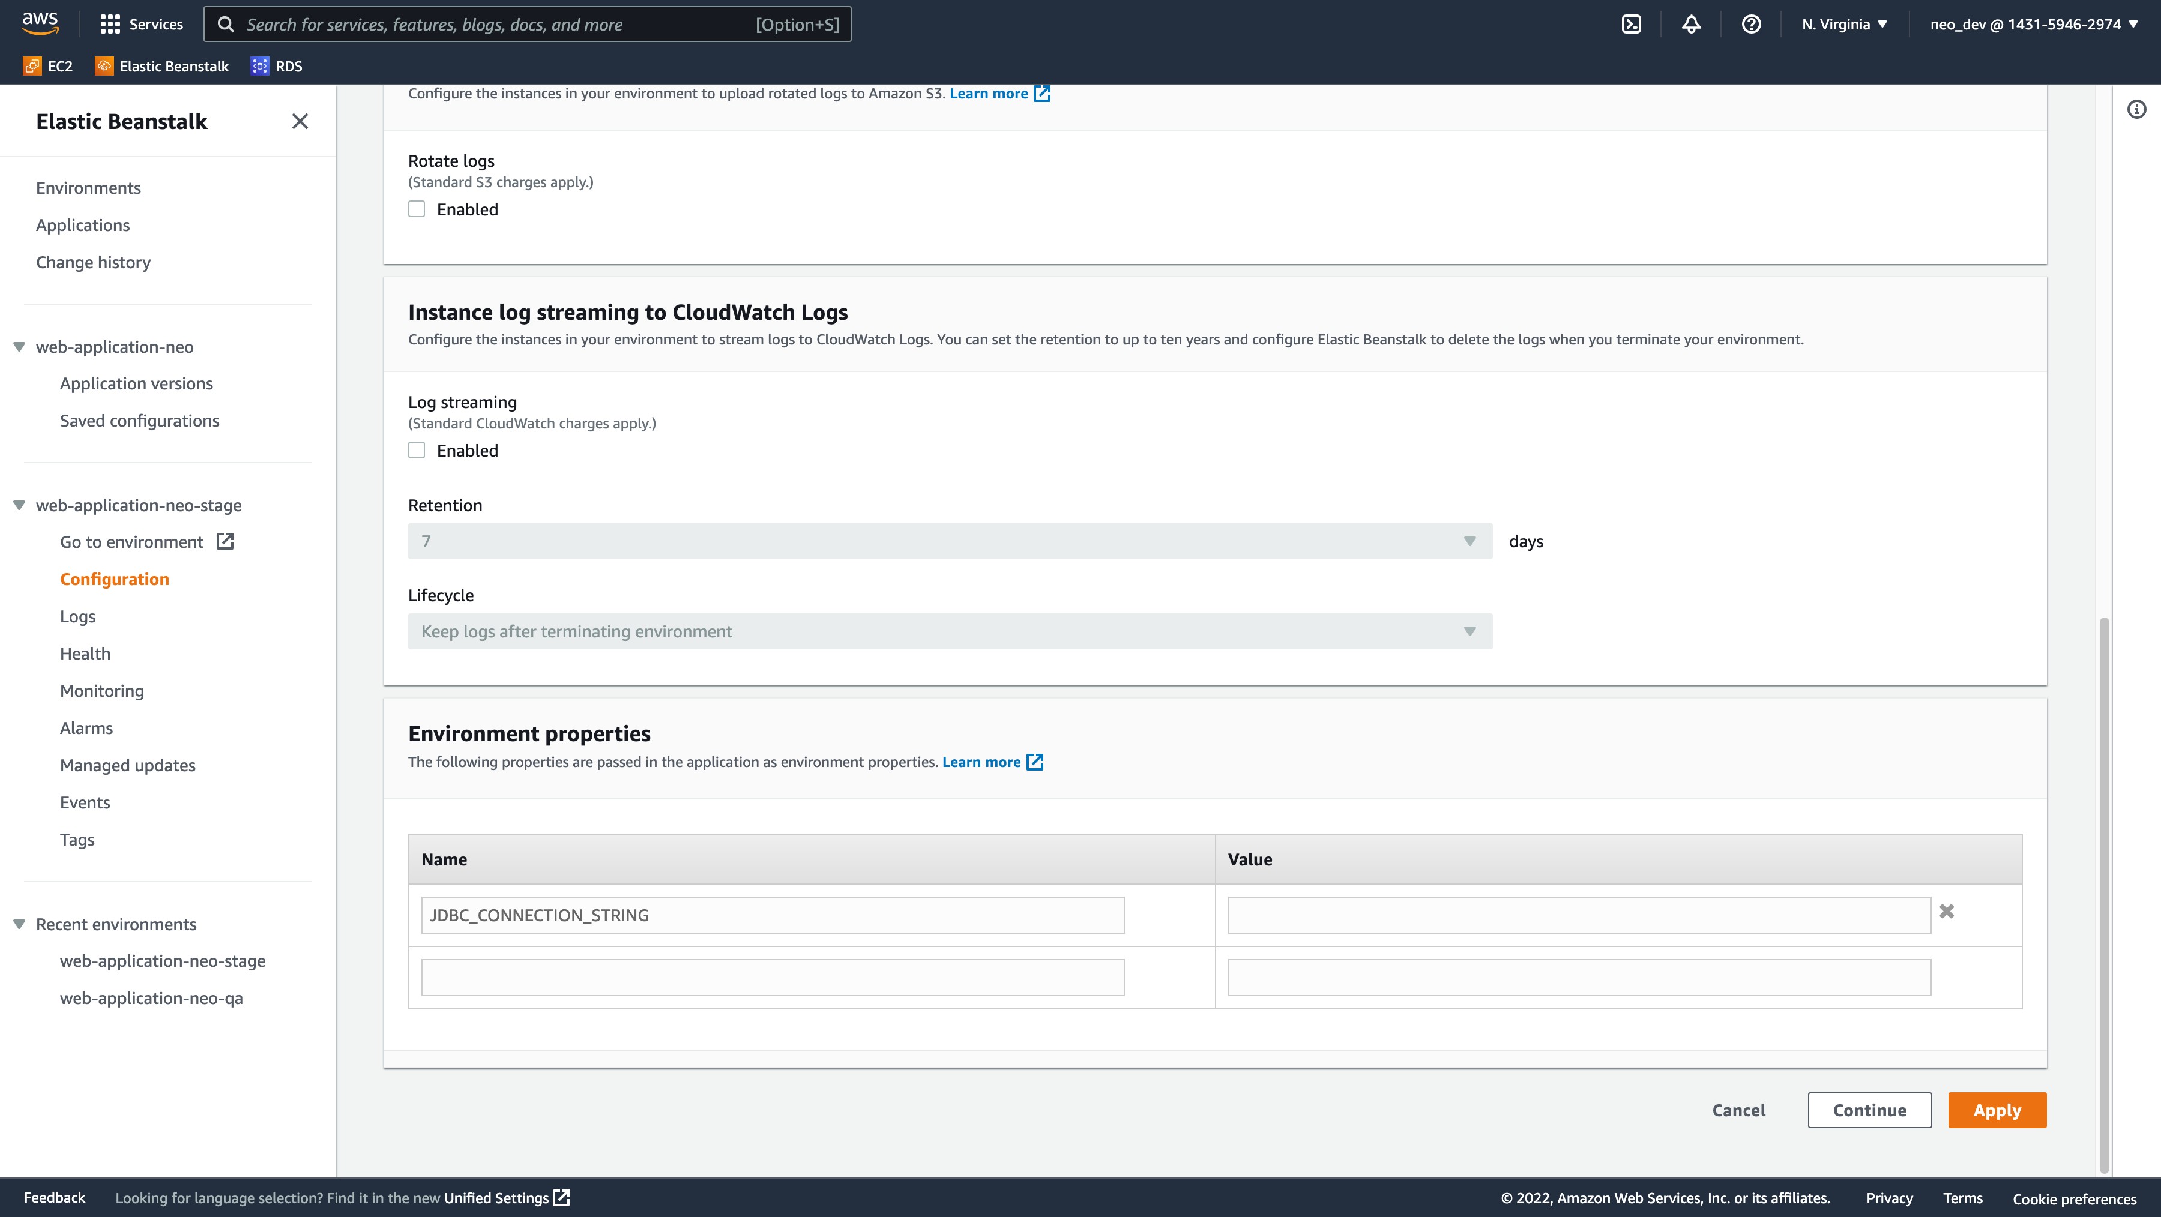Open the Retention days dropdown
Viewport: 2161px width, 1217px height.
(950, 542)
